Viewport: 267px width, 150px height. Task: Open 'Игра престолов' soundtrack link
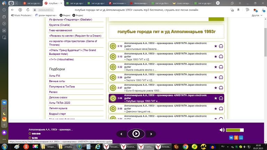tap(73, 43)
